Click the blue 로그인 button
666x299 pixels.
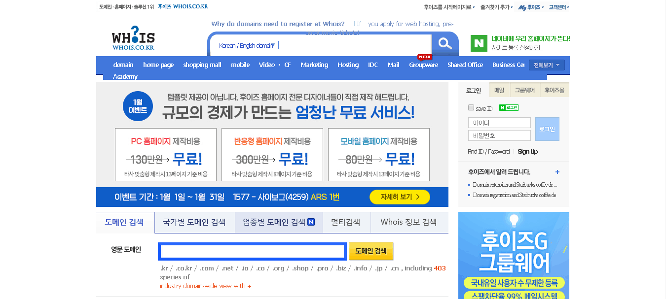click(547, 129)
